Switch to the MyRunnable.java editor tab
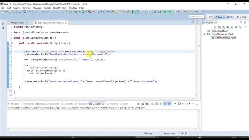 tap(20, 23)
